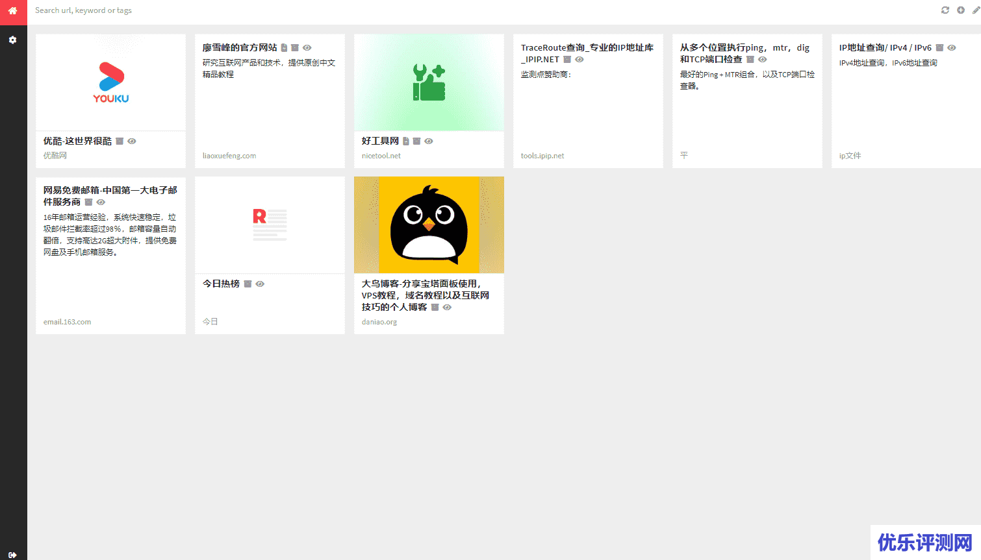
Task: Open the note icon for 廖雪峰的官方网站
Action: (284, 47)
